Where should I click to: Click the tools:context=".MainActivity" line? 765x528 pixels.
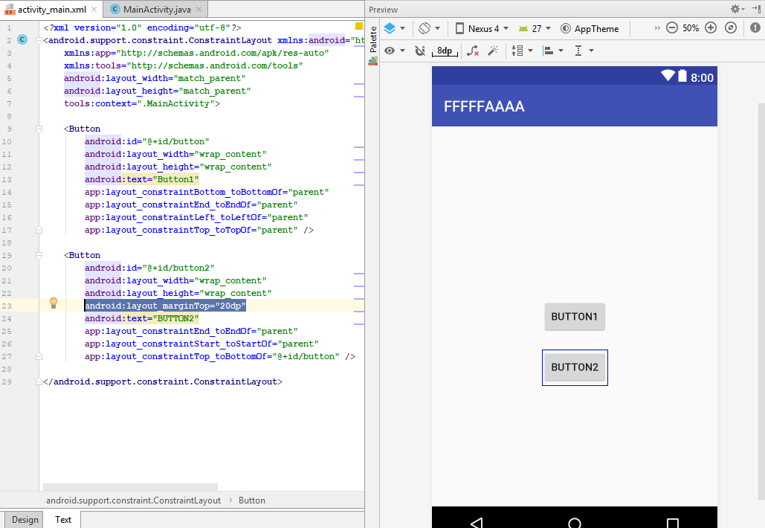[x=141, y=103]
